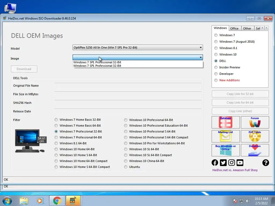Viewport: 275px width, 206px height.
Task: Filter by Windows 10 SL 64-Bit
Action: pyautogui.click(x=142, y=149)
